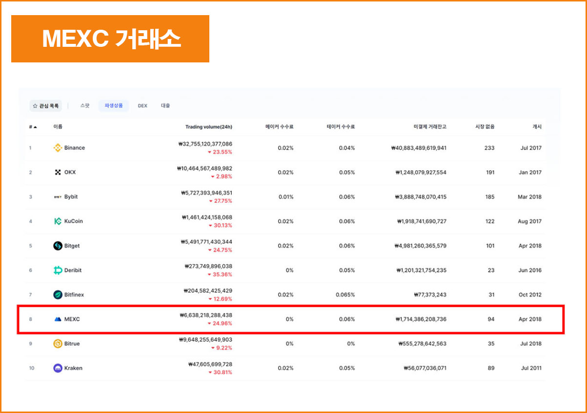Click the Kraken logo icon
The height and width of the screenshot is (413, 587).
tap(58, 368)
